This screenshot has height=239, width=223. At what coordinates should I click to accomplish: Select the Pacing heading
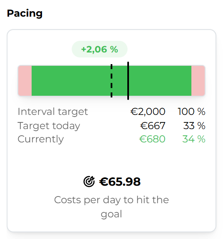pos(25,14)
